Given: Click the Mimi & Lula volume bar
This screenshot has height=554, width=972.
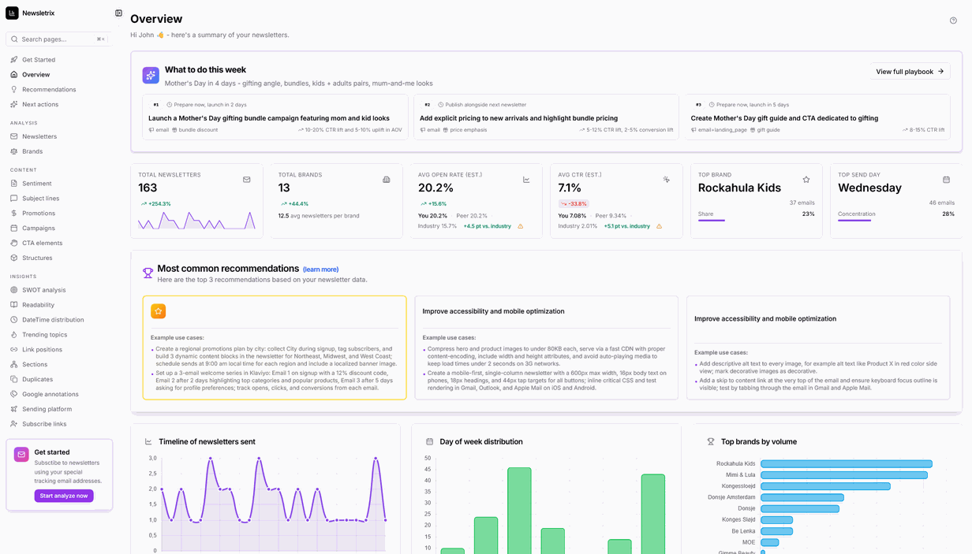Looking at the screenshot, I should (844, 475).
